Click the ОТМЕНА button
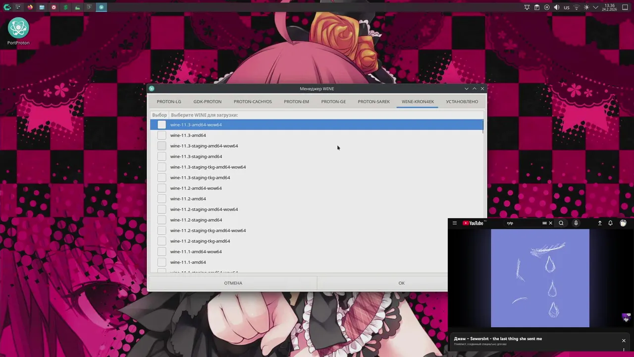The height and width of the screenshot is (357, 634). point(233,283)
